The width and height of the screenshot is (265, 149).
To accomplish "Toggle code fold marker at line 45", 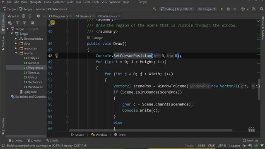I will [x=67, y=31].
